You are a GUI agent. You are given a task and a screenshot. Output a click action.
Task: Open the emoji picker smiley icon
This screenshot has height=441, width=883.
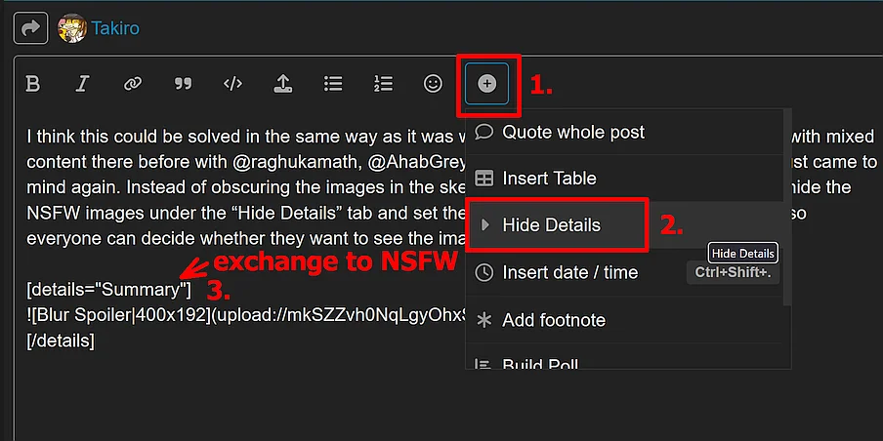pos(433,84)
